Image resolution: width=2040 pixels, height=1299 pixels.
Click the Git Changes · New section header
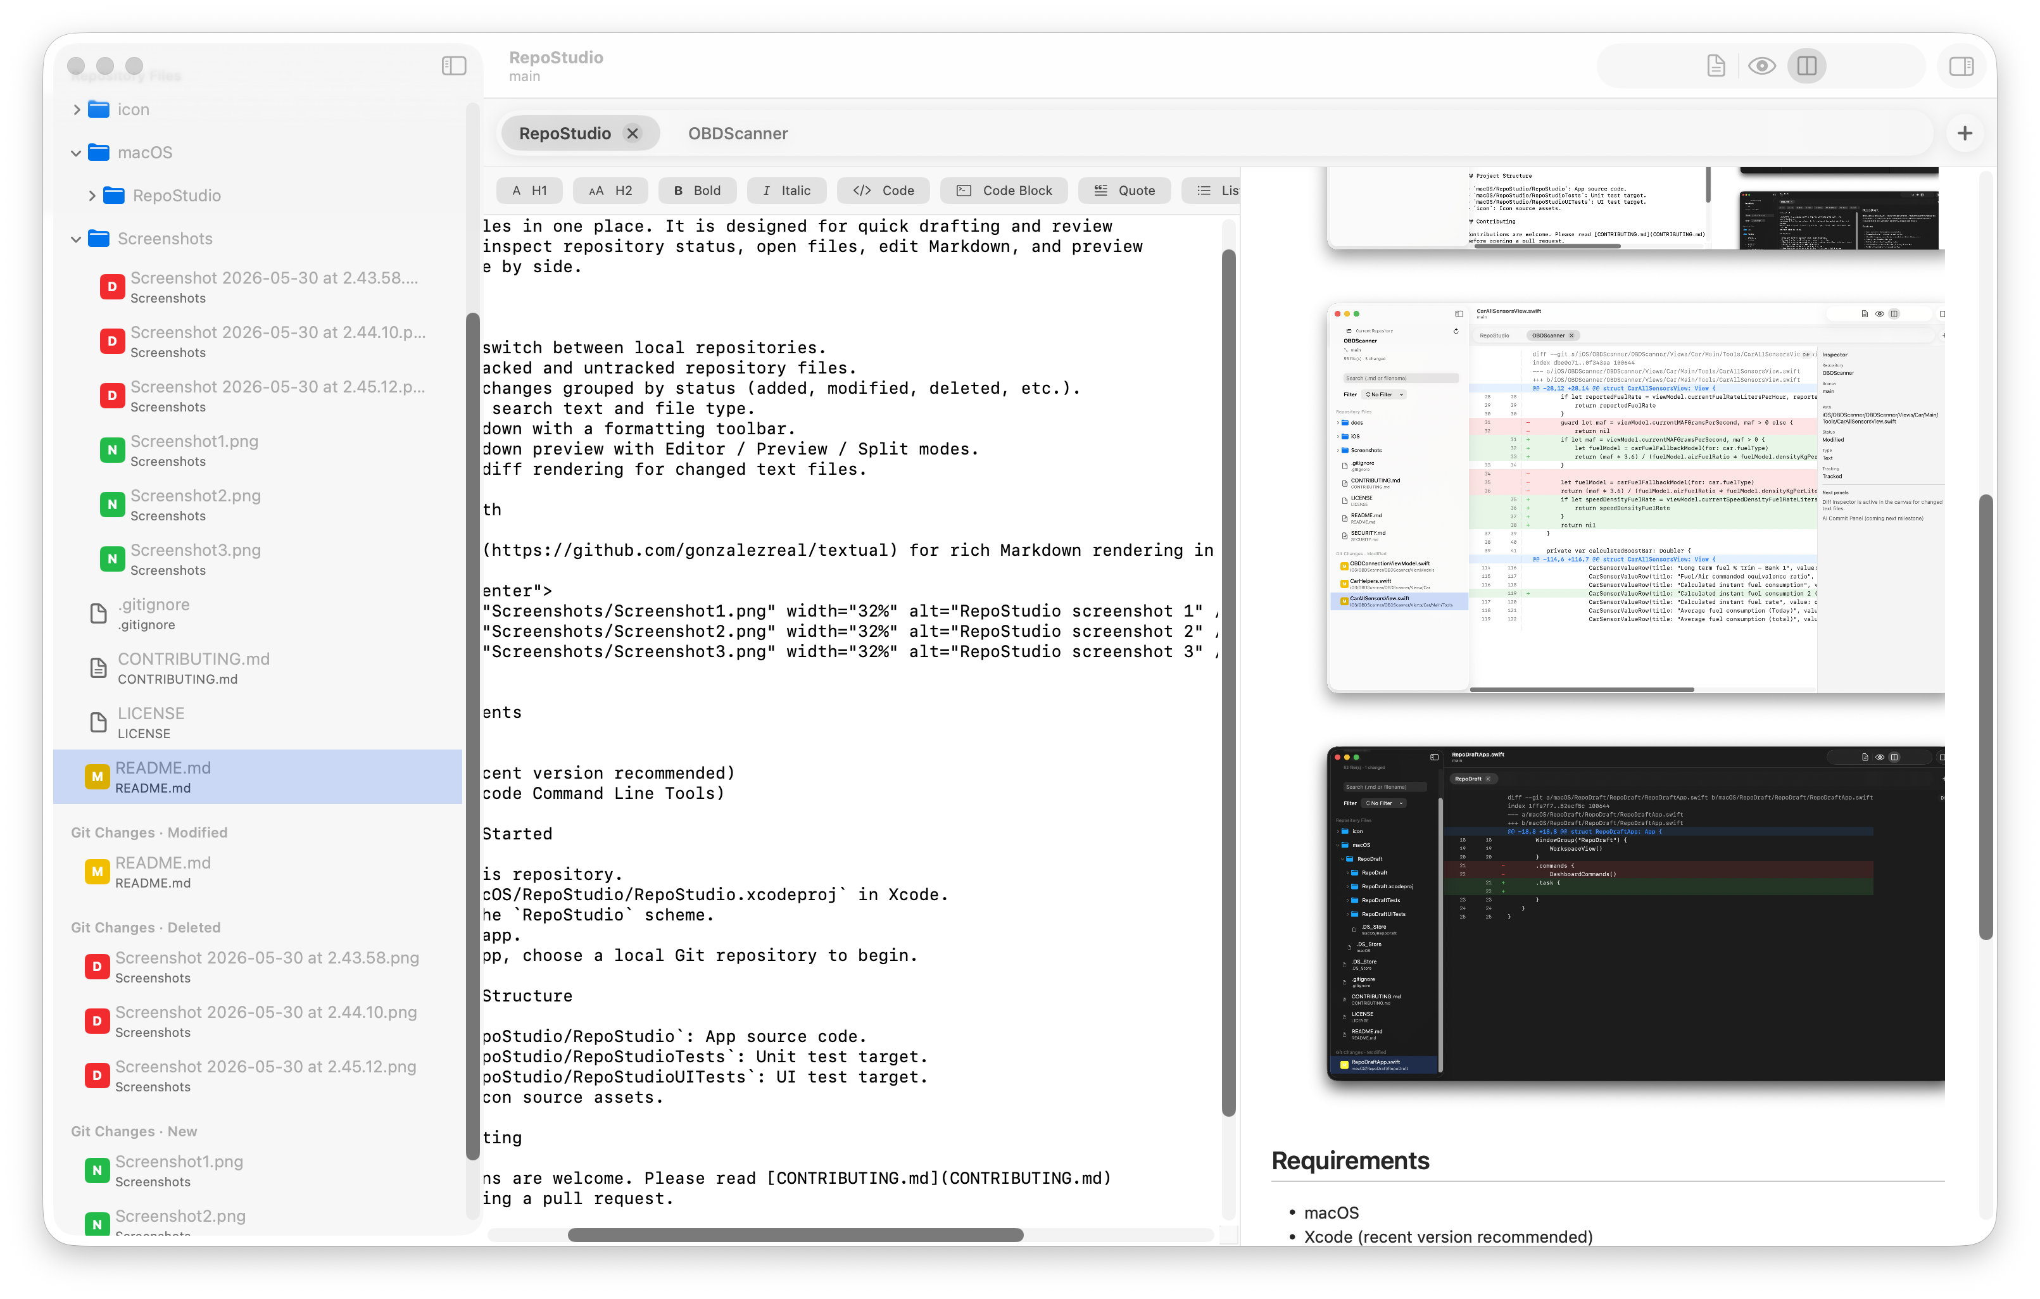pos(134,1131)
